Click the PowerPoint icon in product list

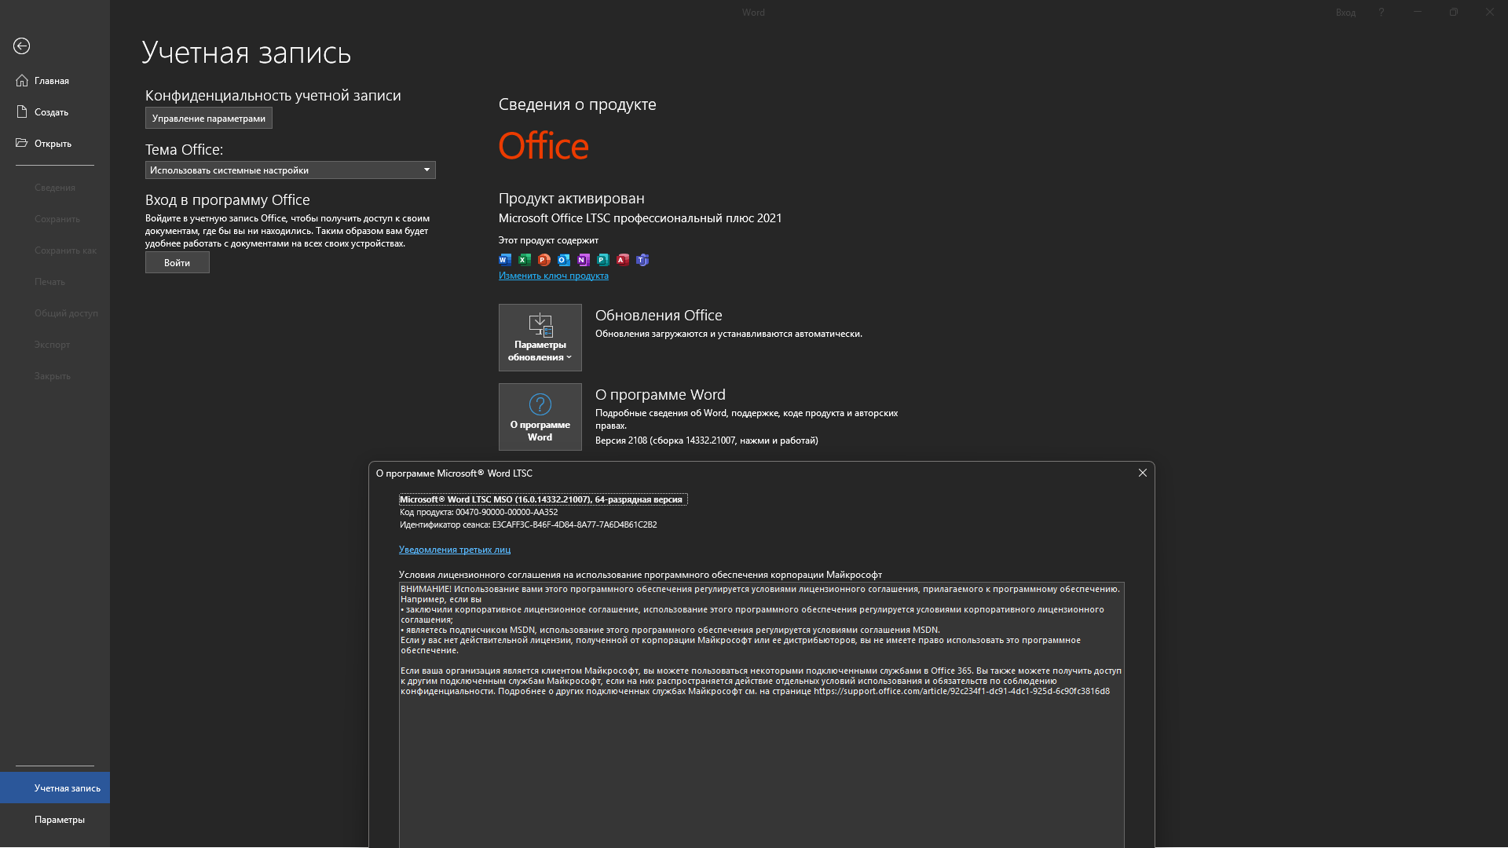(544, 260)
